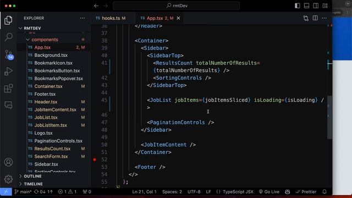Go back with the navigation arrow
This screenshot has height=198, width=352.
[x=96, y=6]
